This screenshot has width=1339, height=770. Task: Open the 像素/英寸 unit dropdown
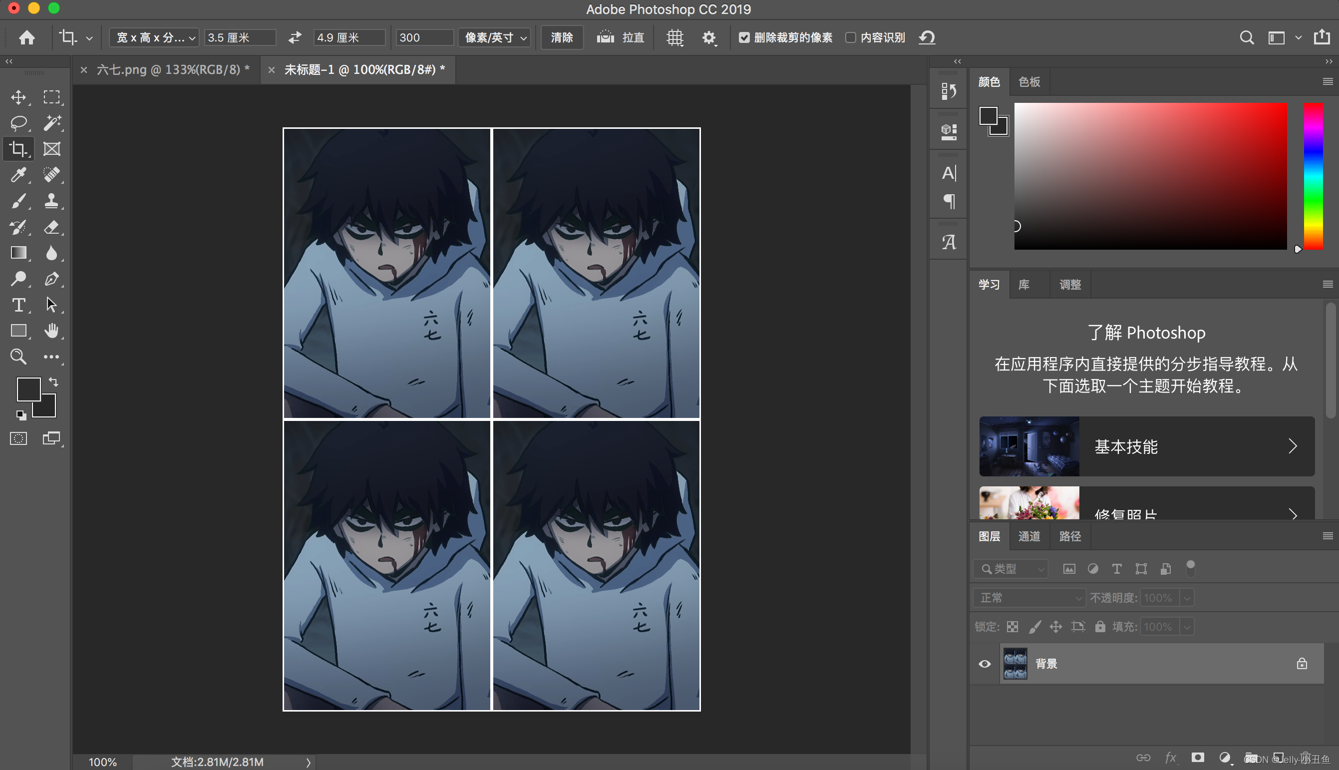pos(495,37)
